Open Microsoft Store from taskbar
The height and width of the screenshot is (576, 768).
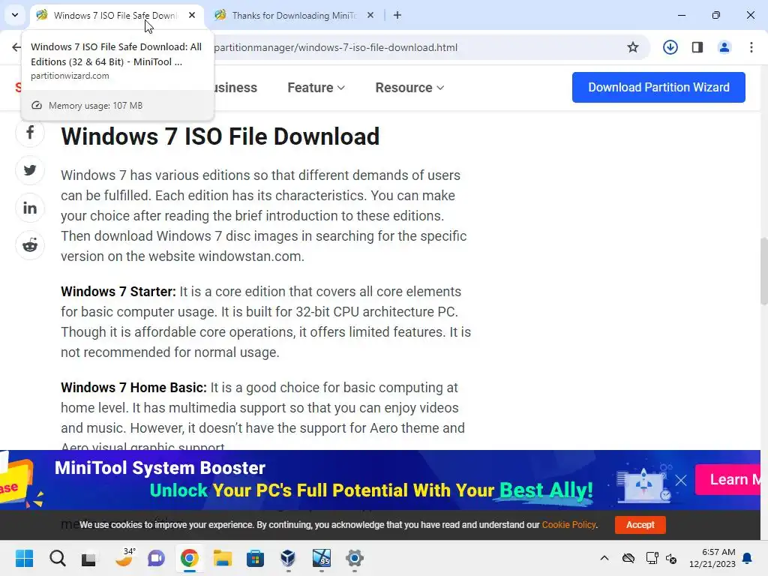pyautogui.click(x=255, y=558)
